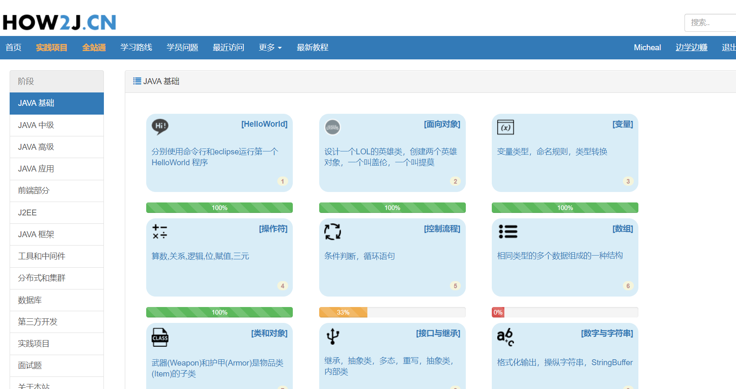Select 前端部分 stage in sidebar
The image size is (736, 389).
pos(57,191)
